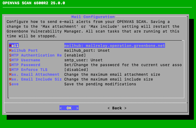Click the 'smtp_user: Unset' value
The height and width of the screenshot is (128, 196).
[x=83, y=60]
